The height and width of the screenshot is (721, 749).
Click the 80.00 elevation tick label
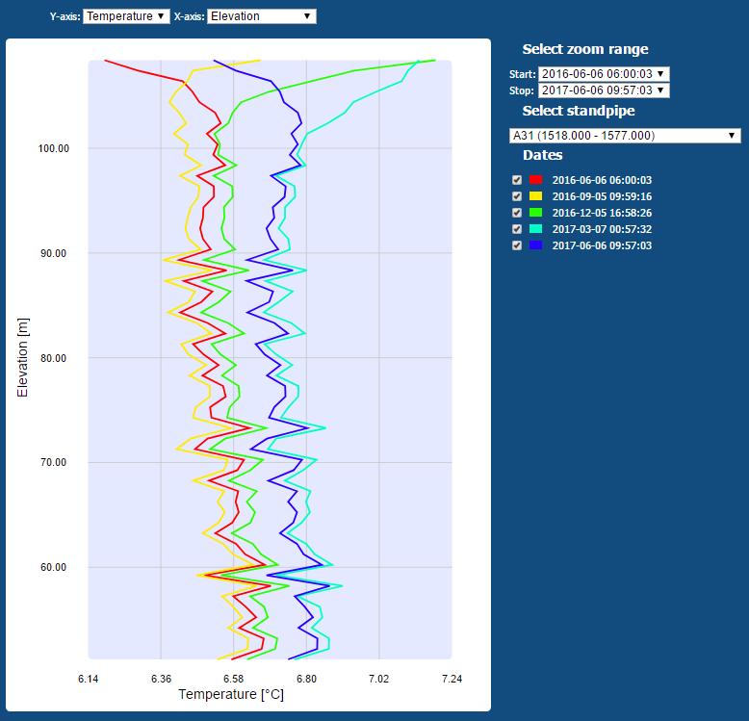point(54,358)
